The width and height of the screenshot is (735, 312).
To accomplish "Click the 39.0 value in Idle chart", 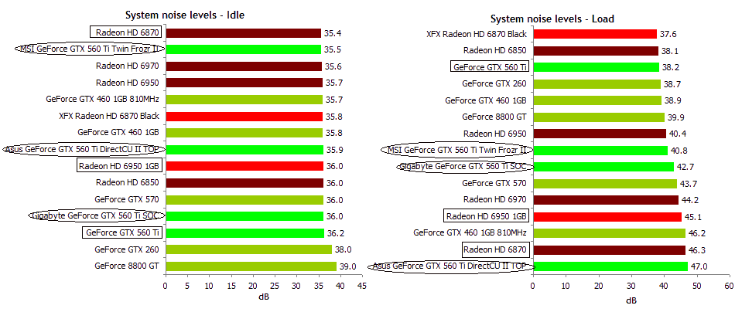I will (348, 266).
